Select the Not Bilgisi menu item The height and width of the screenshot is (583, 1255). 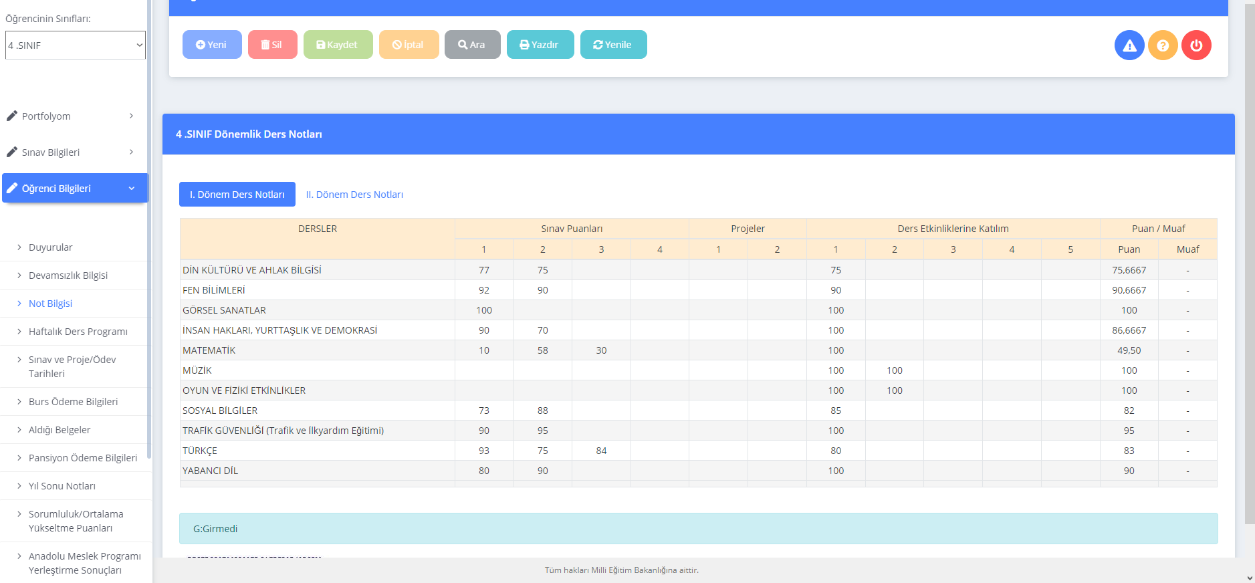click(x=50, y=304)
